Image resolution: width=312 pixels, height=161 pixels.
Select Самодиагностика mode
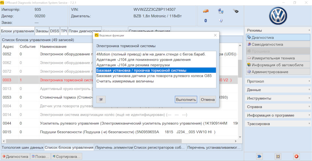pos(278,44)
